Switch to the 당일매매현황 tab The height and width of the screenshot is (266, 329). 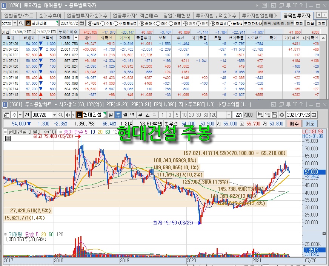177,15
